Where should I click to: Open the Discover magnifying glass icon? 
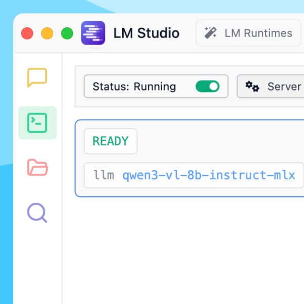[37, 212]
